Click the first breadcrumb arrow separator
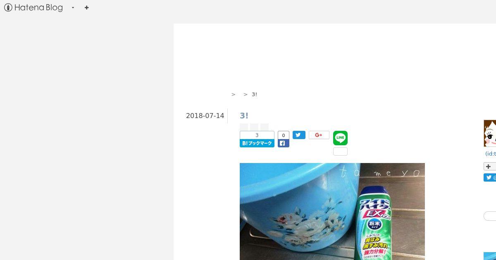The height and width of the screenshot is (260, 496). (x=233, y=95)
